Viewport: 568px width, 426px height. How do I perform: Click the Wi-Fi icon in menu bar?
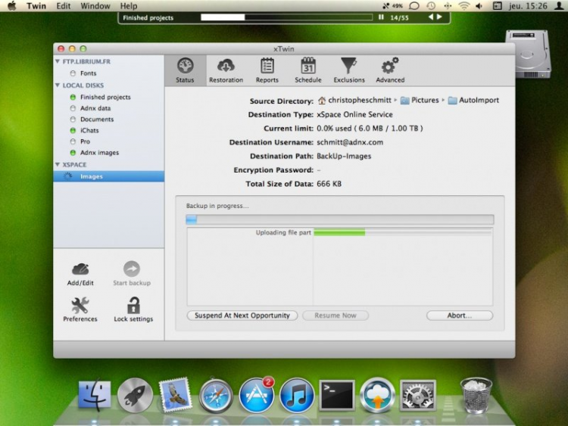(x=463, y=6)
